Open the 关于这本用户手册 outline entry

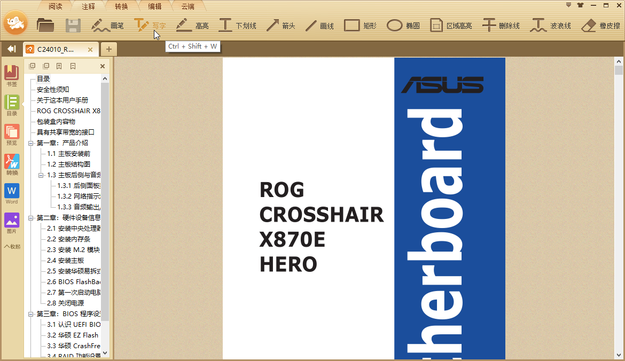pyautogui.click(x=62, y=100)
